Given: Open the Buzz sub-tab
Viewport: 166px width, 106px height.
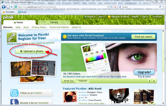Looking at the screenshot, I should tap(26, 27).
